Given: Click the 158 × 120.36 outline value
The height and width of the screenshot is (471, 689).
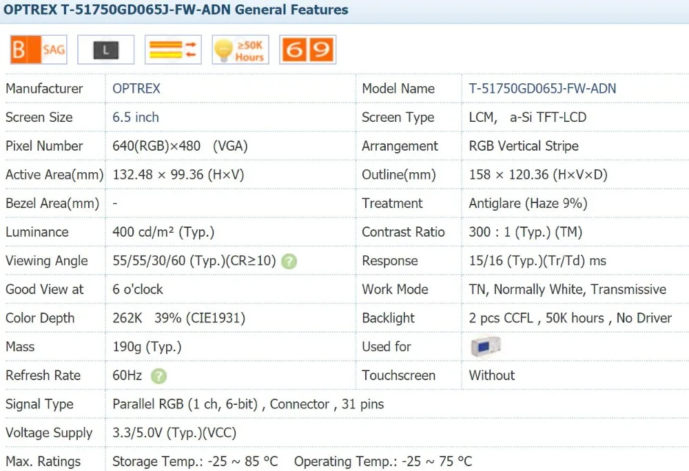Looking at the screenshot, I should 538,175.
